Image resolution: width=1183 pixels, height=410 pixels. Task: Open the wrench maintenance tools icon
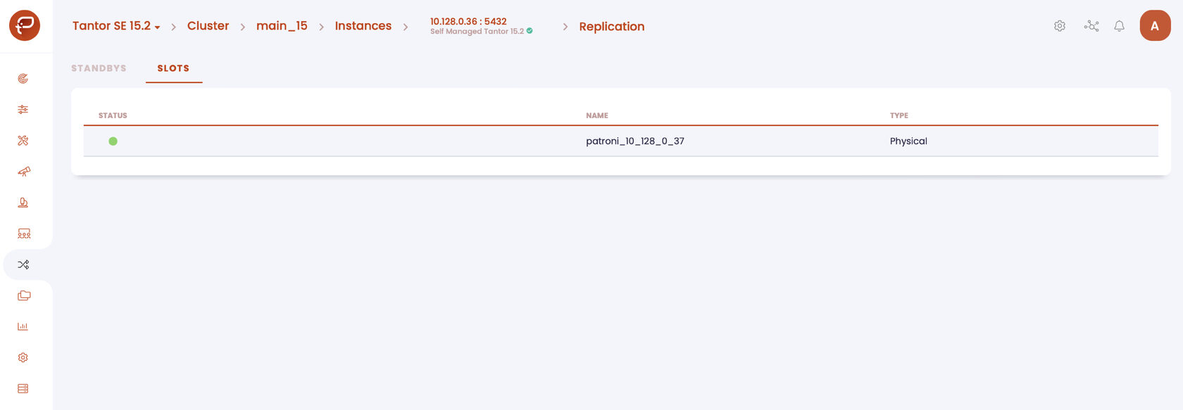23,141
